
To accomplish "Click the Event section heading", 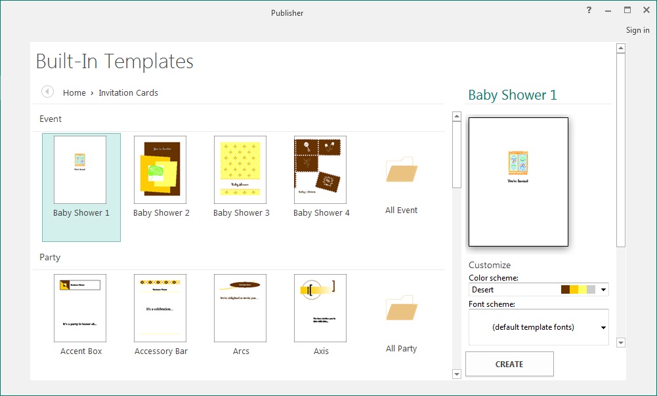I will coord(51,119).
